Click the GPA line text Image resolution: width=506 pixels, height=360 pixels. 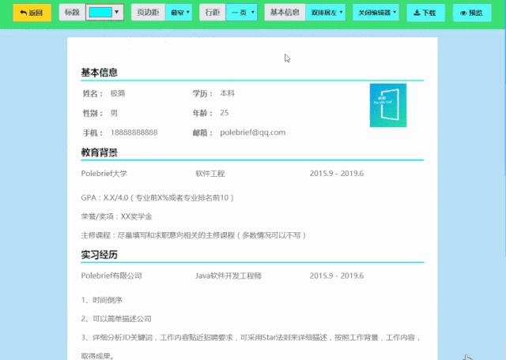(157, 197)
